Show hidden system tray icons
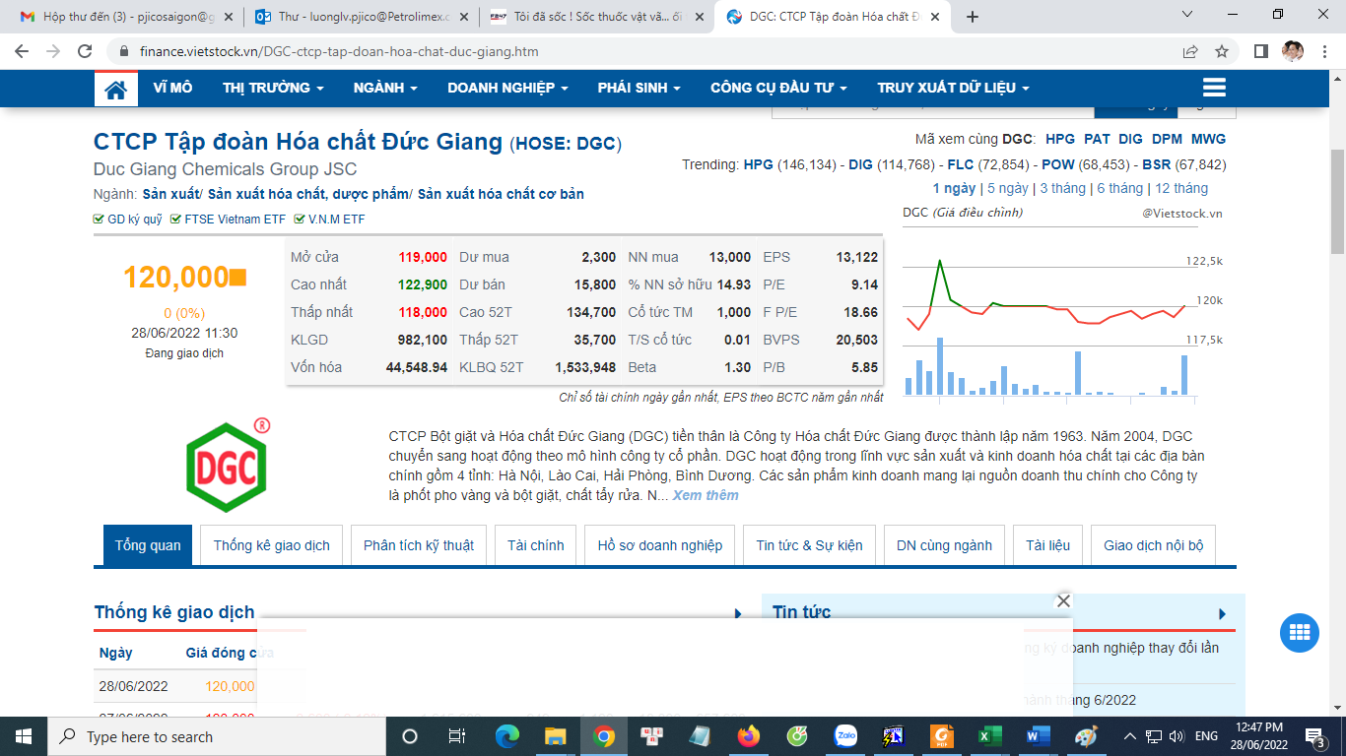The height and width of the screenshot is (756, 1346). click(1131, 736)
